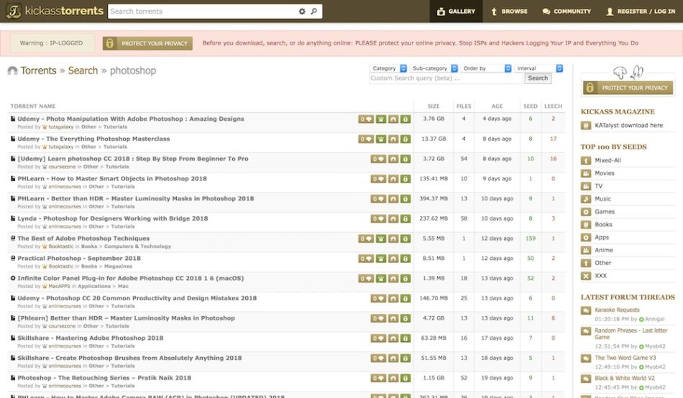Open the Category dropdown
This screenshot has width=683, height=398.
(388, 68)
